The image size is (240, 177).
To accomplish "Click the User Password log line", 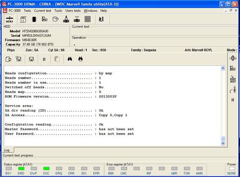I will coord(69,134).
